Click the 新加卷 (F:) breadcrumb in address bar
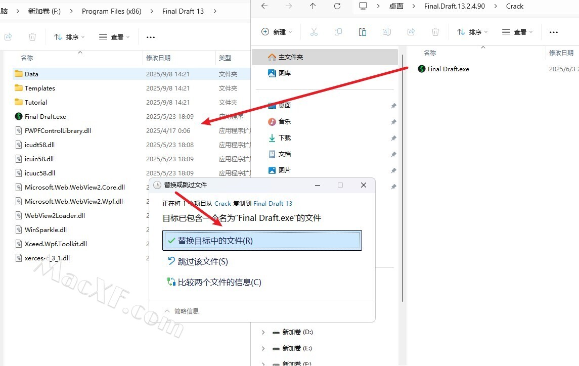Image resolution: width=579 pixels, height=366 pixels. coord(44,11)
